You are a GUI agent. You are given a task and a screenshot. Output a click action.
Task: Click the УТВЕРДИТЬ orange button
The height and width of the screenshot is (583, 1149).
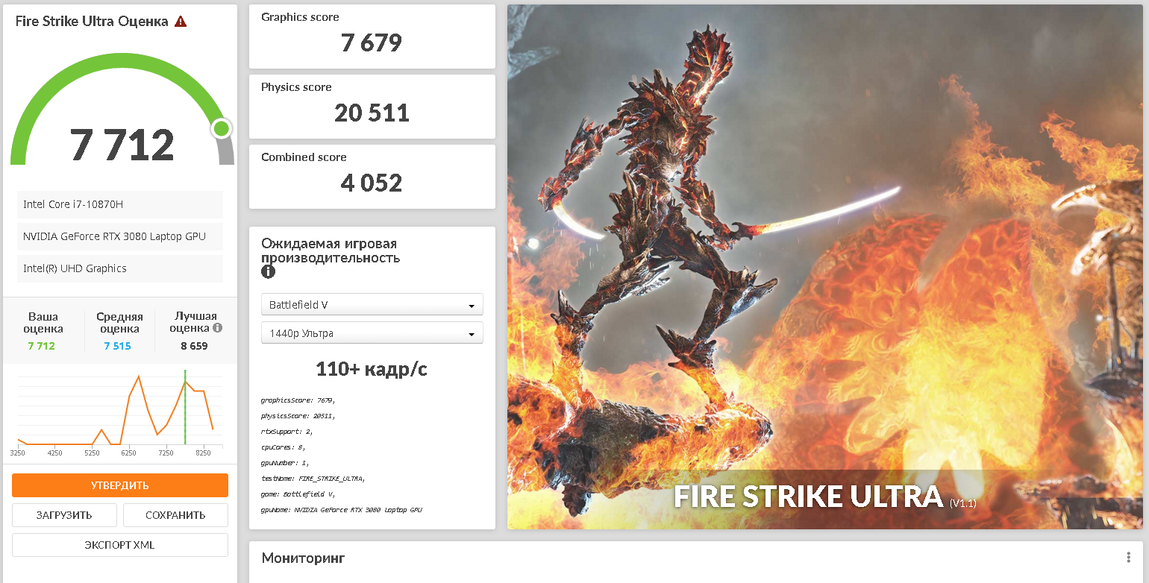pos(120,485)
